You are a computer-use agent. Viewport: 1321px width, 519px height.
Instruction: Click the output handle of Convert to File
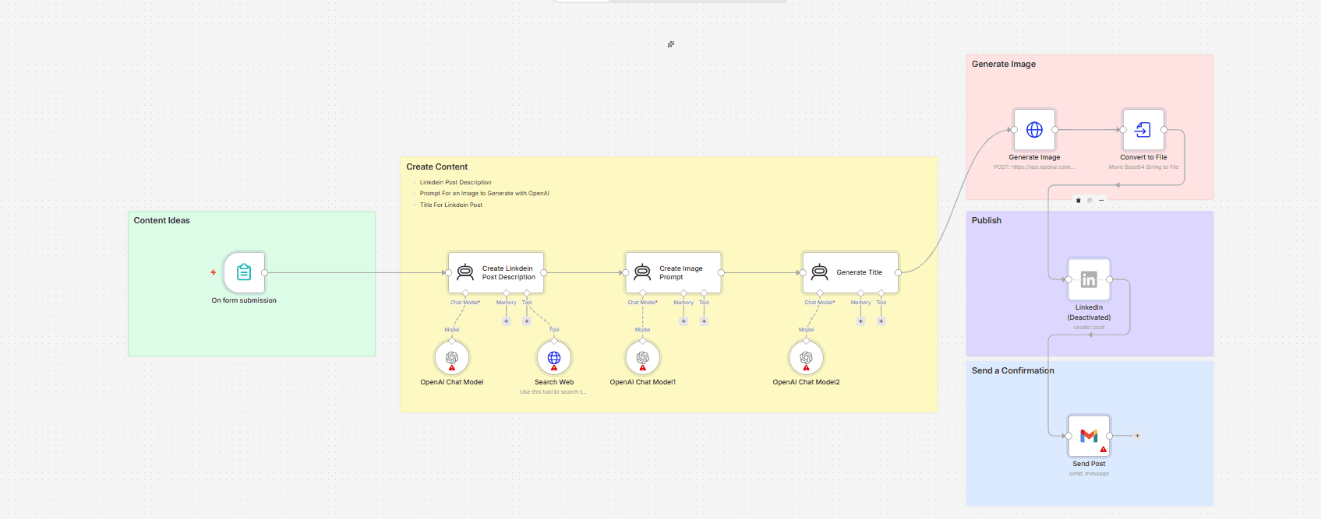(x=1164, y=130)
